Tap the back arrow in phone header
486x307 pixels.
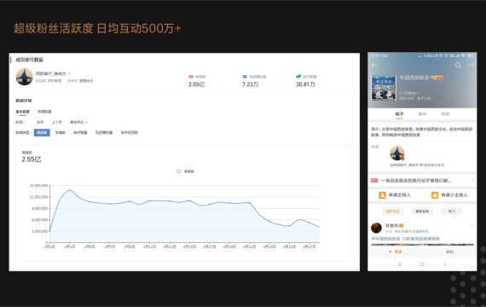[374, 65]
